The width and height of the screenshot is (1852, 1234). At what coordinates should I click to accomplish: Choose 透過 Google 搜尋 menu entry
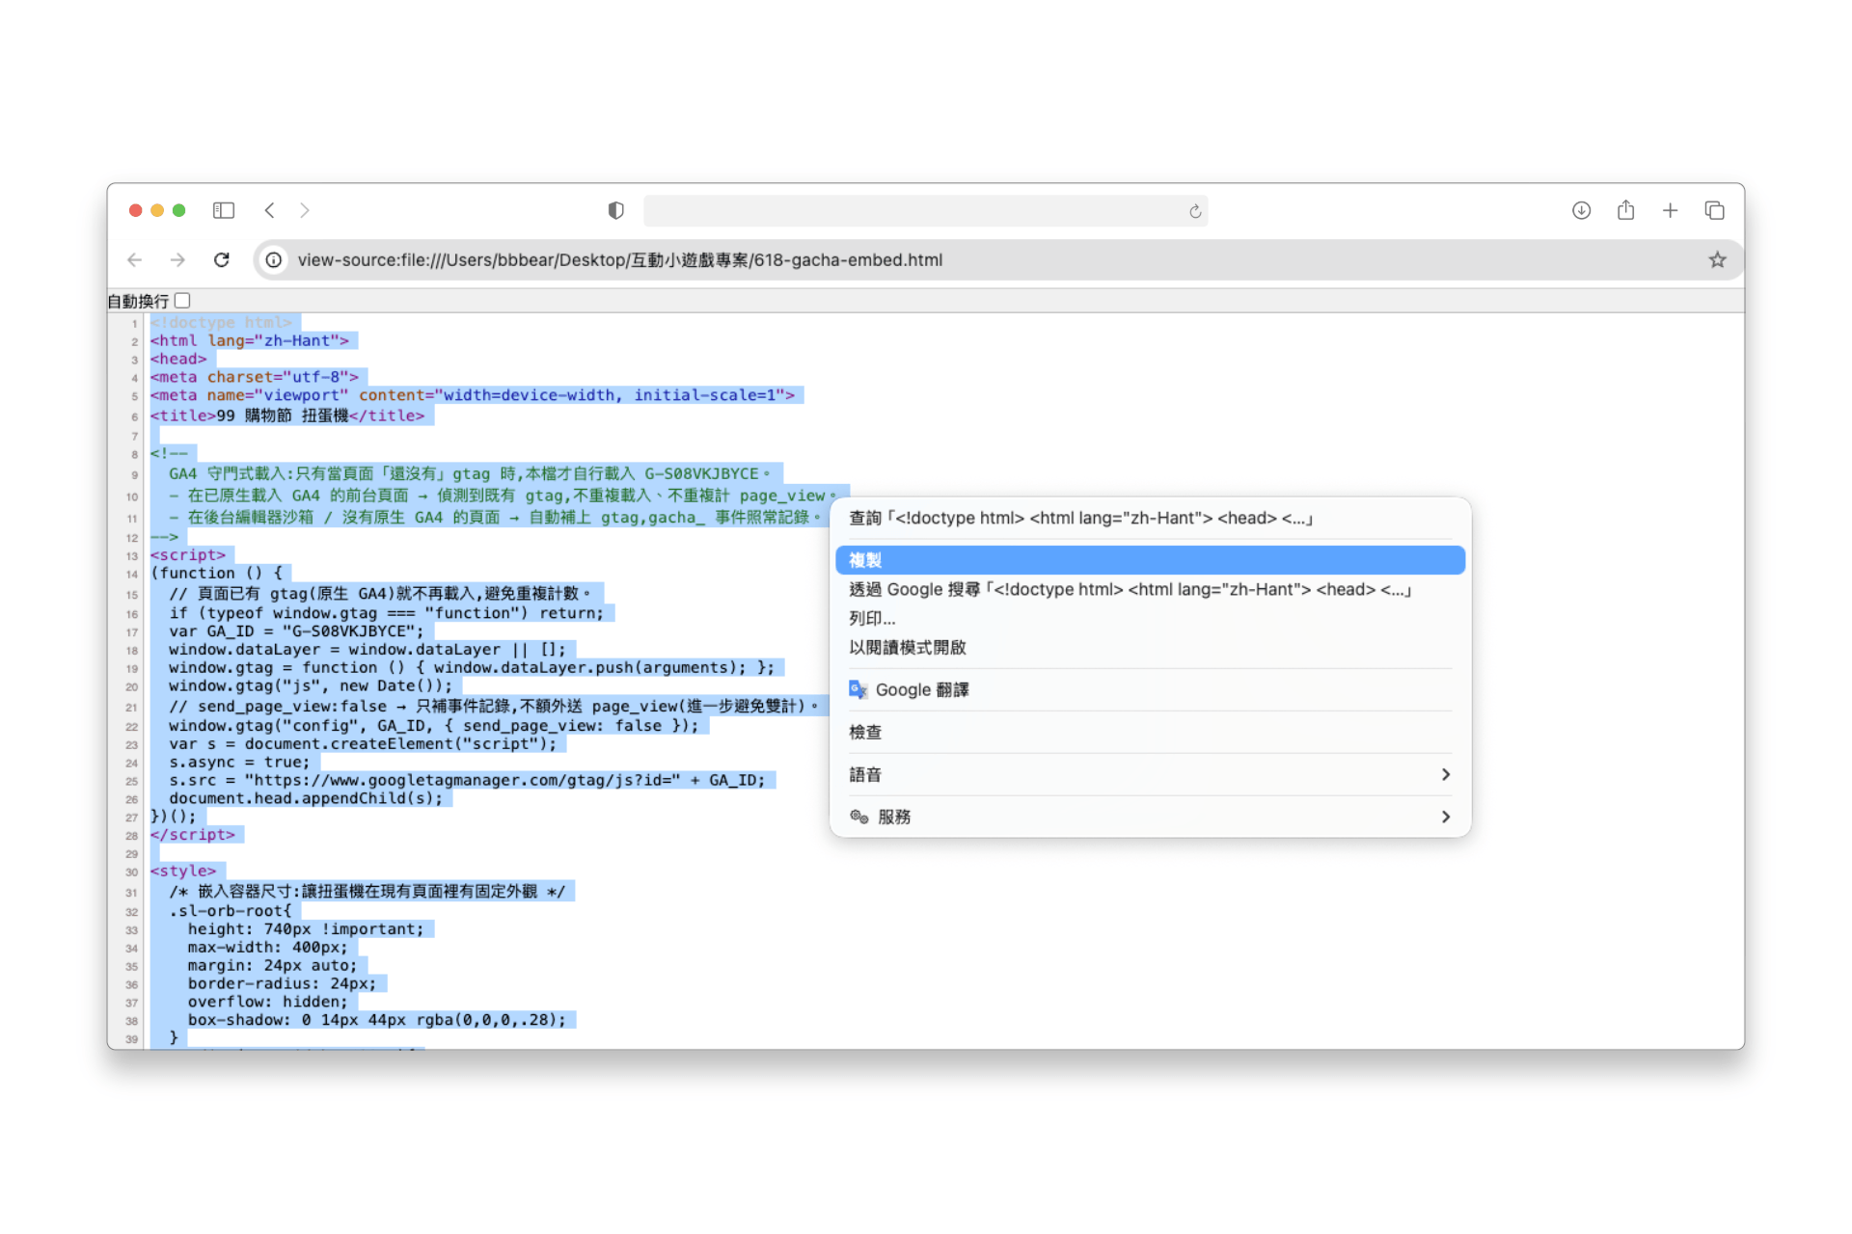1150,589
